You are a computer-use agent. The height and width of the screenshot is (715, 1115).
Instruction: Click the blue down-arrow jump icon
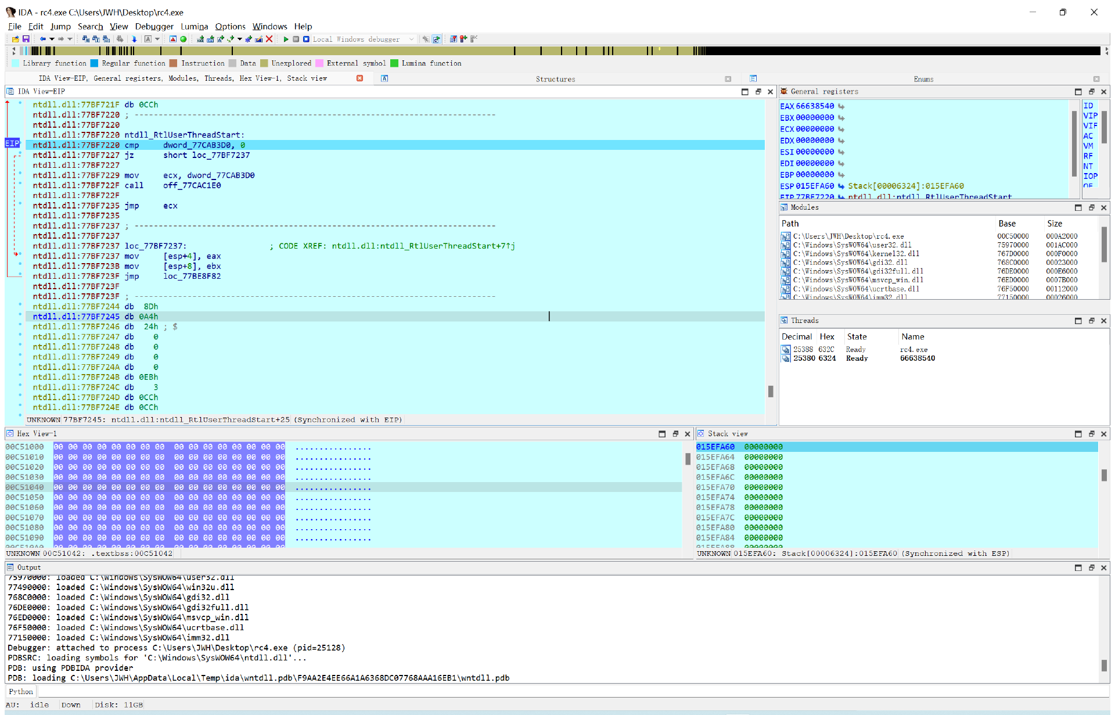[x=134, y=39]
